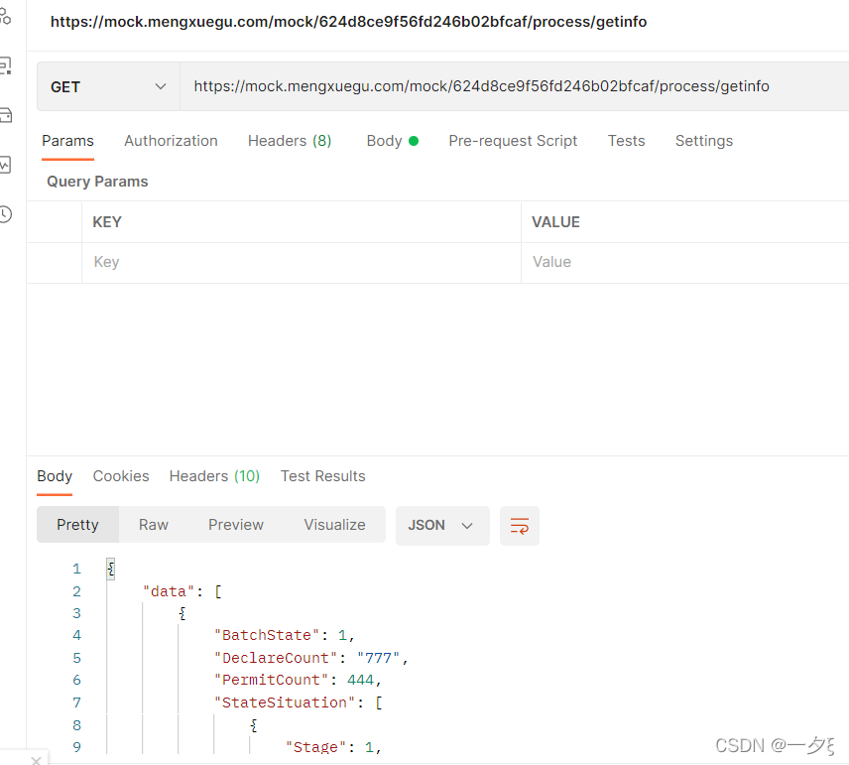Screen dimensions: 849x765
Task: Click the query param Key input
Action: pyautogui.click(x=298, y=262)
